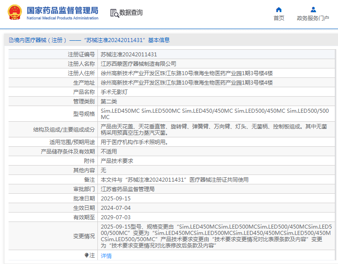Click the 产品技术要求 attachment value
Viewport: 338px width, 264px height.
coord(117,161)
